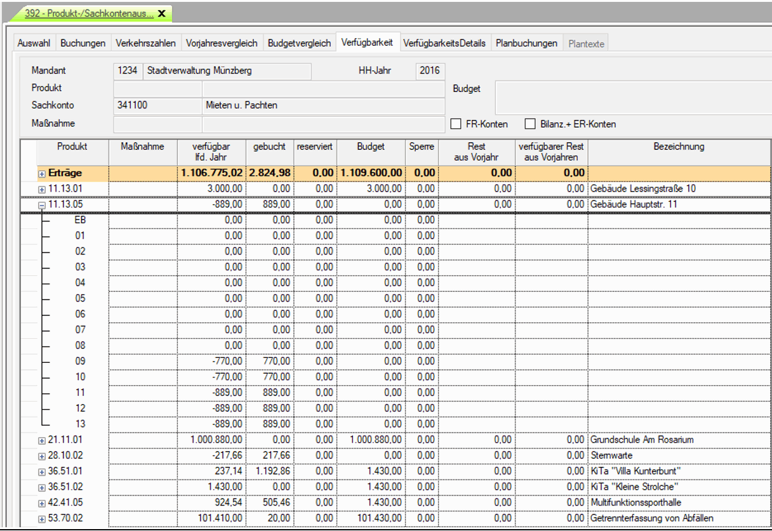The width and height of the screenshot is (772, 531).
Task: Click the Sachkonto number field 341100
Action: tap(157, 105)
